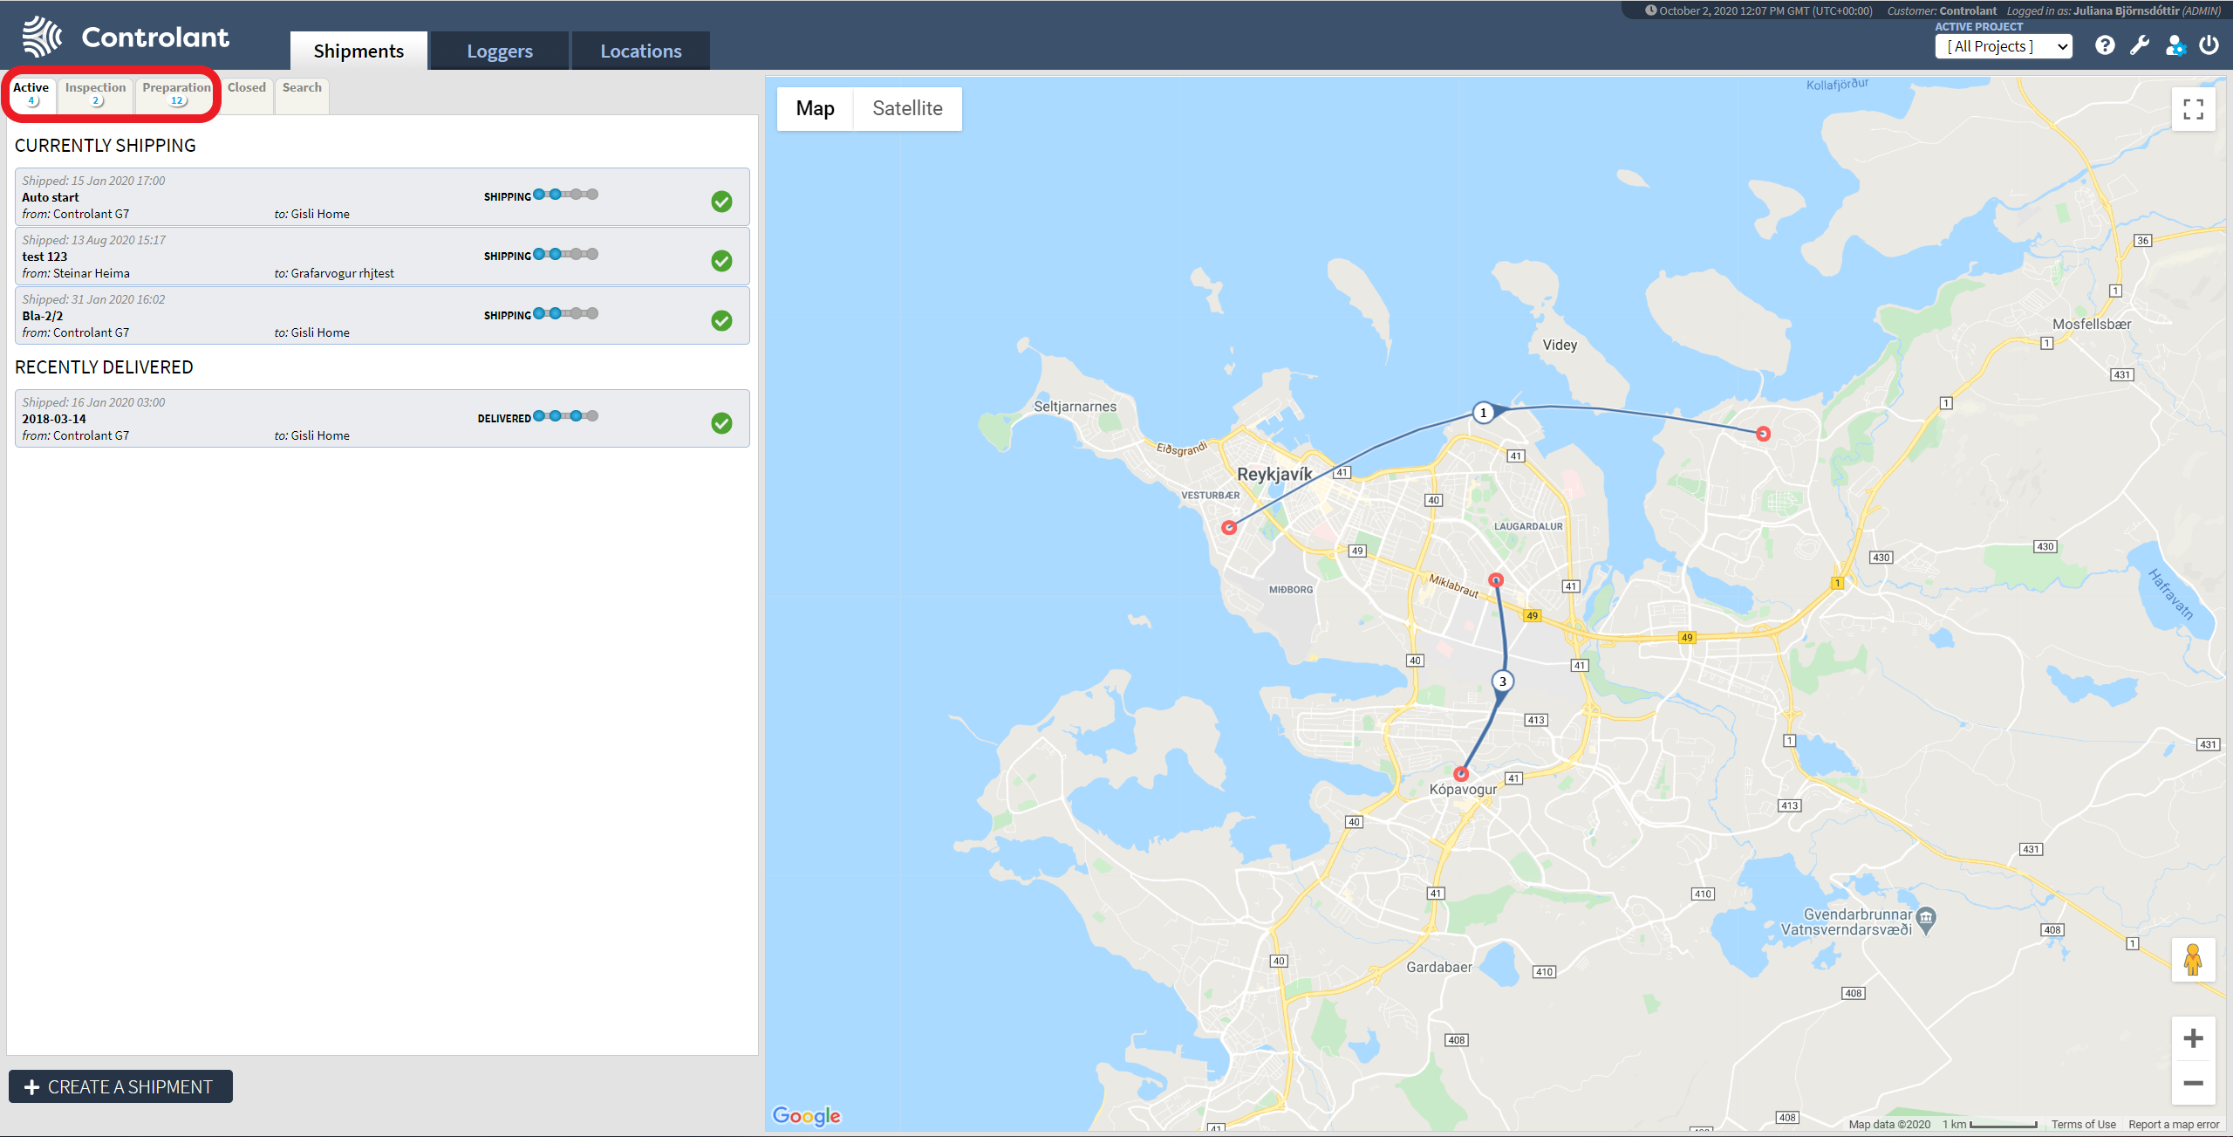Open the wrench settings icon
This screenshot has width=2233, height=1137.
(x=2140, y=45)
